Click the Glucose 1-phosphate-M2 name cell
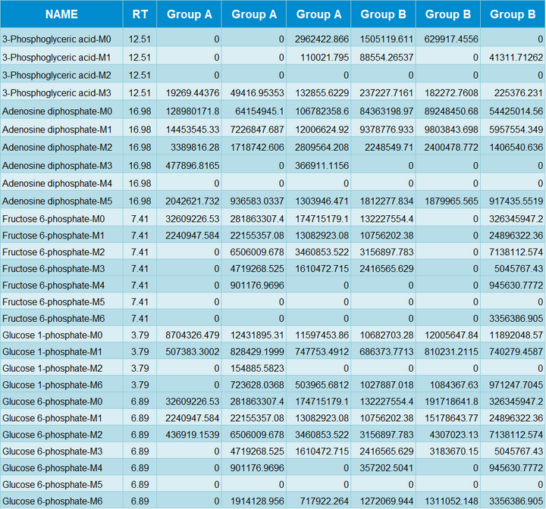 point(52,369)
